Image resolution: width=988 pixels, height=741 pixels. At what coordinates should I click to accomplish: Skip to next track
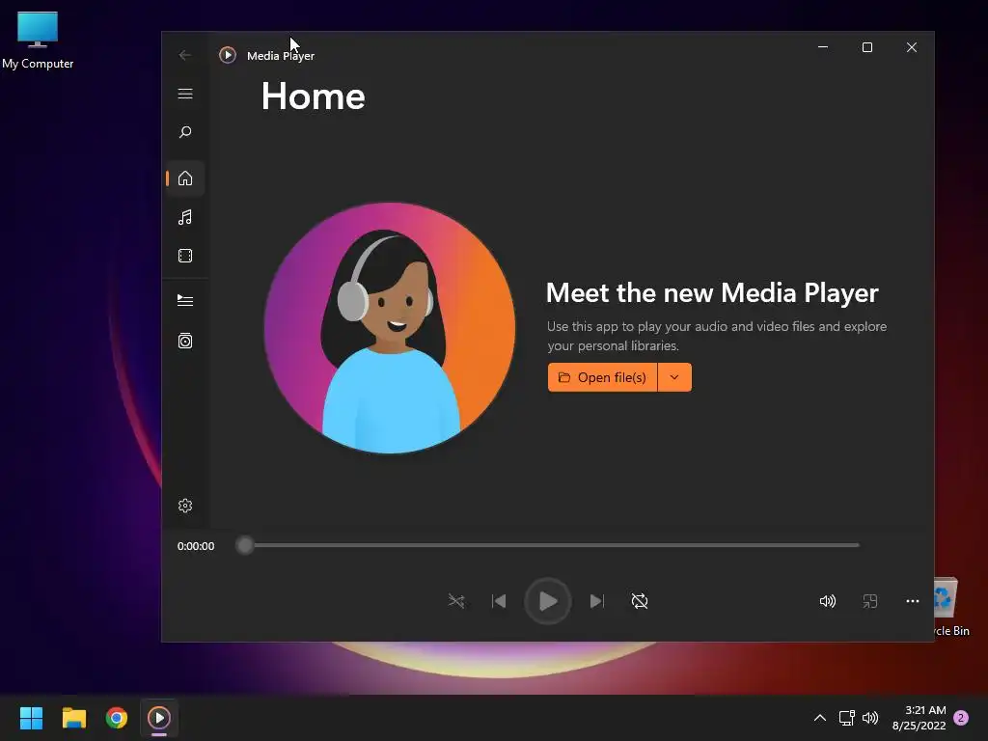pyautogui.click(x=597, y=601)
